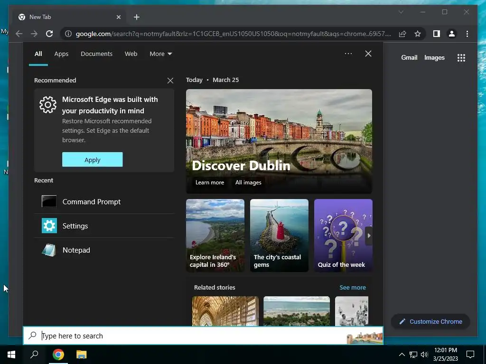Open a new tab with plus icon
The height and width of the screenshot is (364, 486).
137,17
